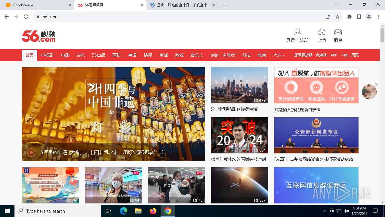Click the 影音播放器 link
This screenshot has height=217, width=385.
(x=303, y=55)
